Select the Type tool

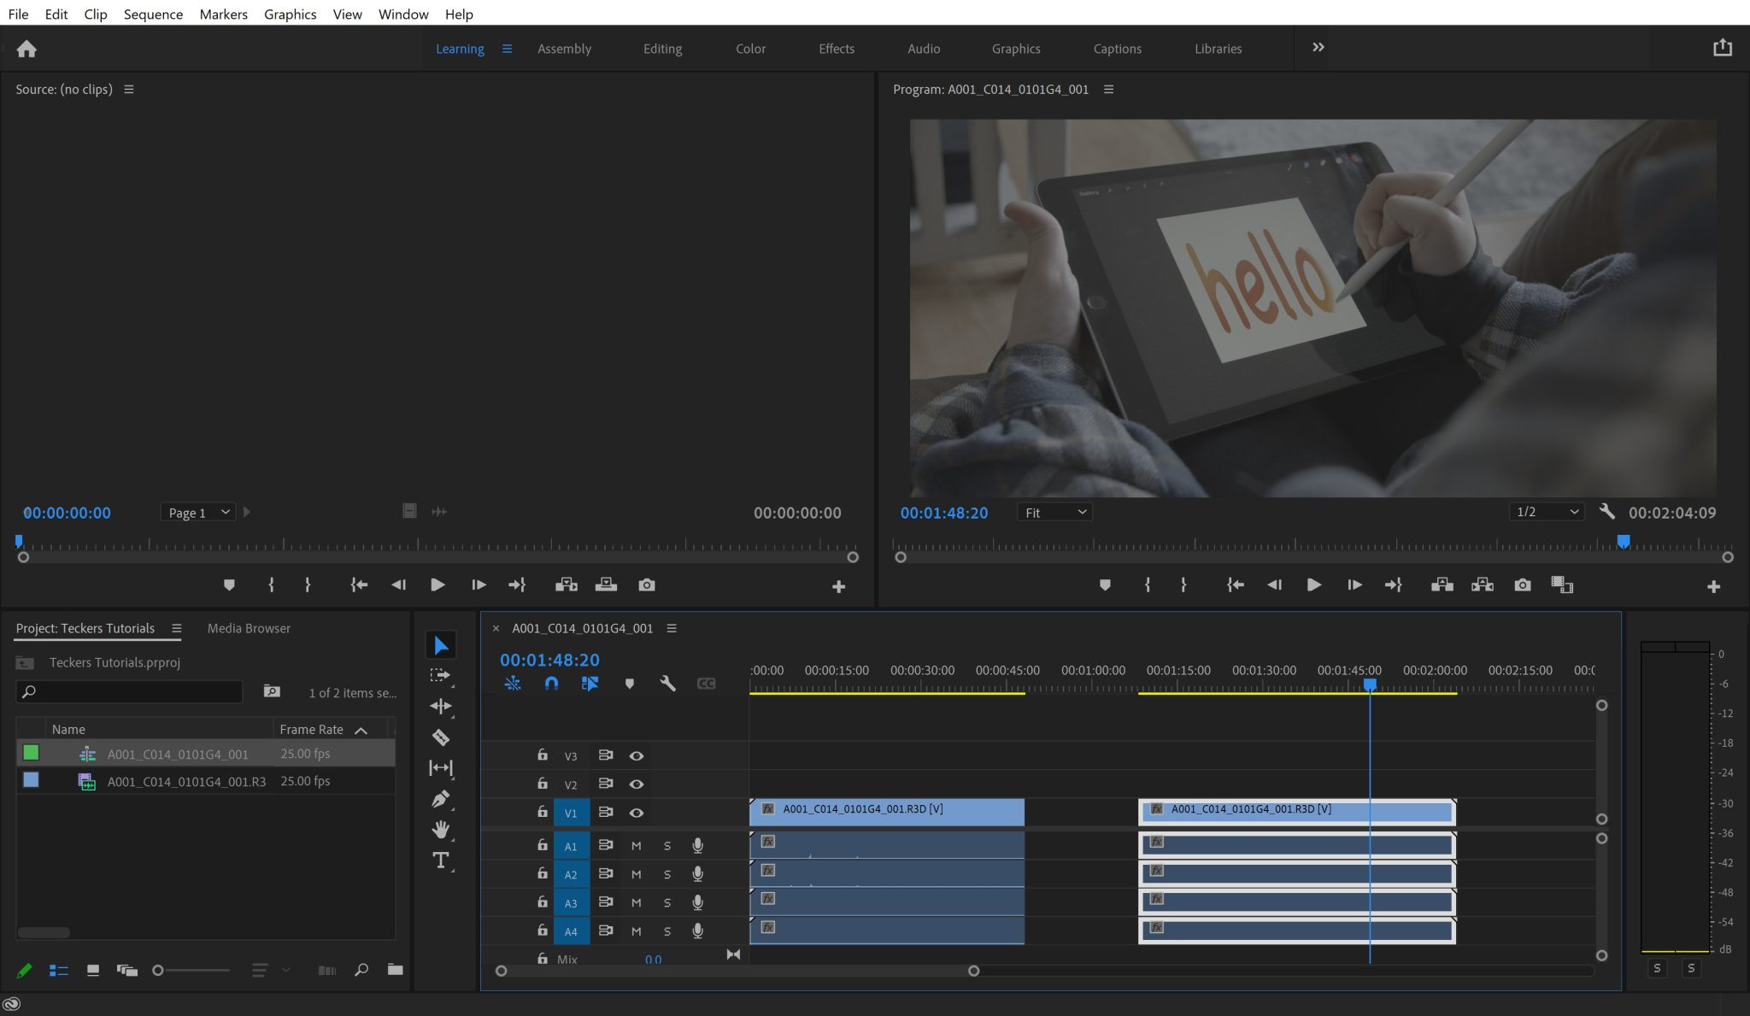click(x=441, y=860)
